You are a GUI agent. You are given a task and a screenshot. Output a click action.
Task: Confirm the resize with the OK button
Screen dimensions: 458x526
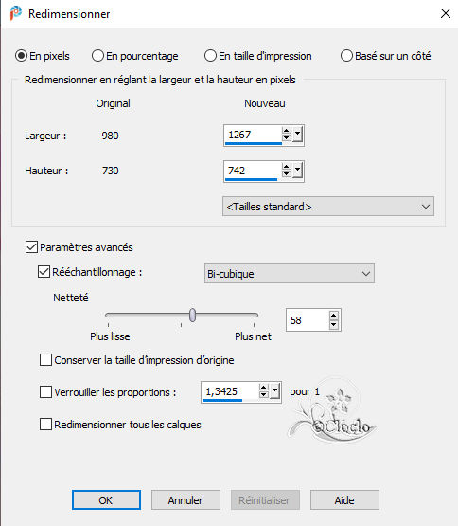tap(106, 499)
